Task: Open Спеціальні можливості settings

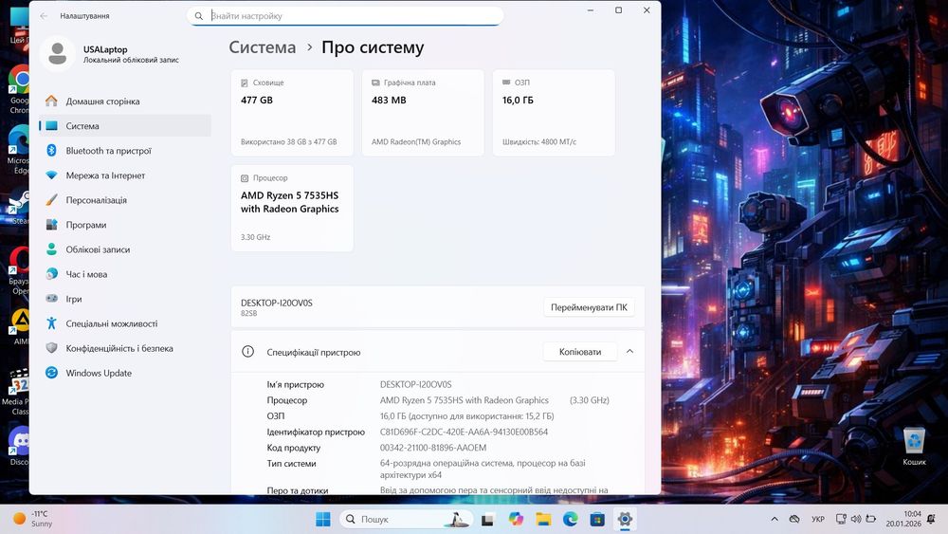Action: click(125, 323)
